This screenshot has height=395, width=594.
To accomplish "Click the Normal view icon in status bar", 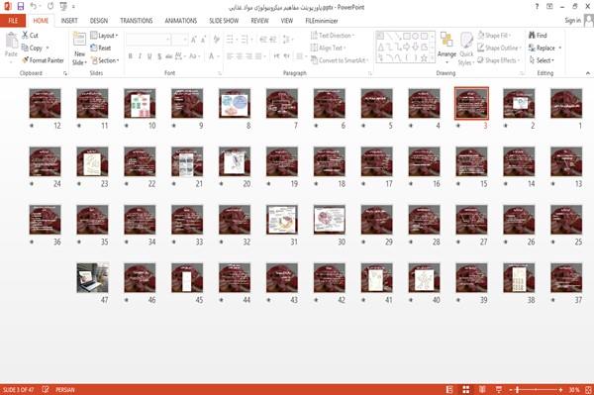I will pyautogui.click(x=449, y=389).
